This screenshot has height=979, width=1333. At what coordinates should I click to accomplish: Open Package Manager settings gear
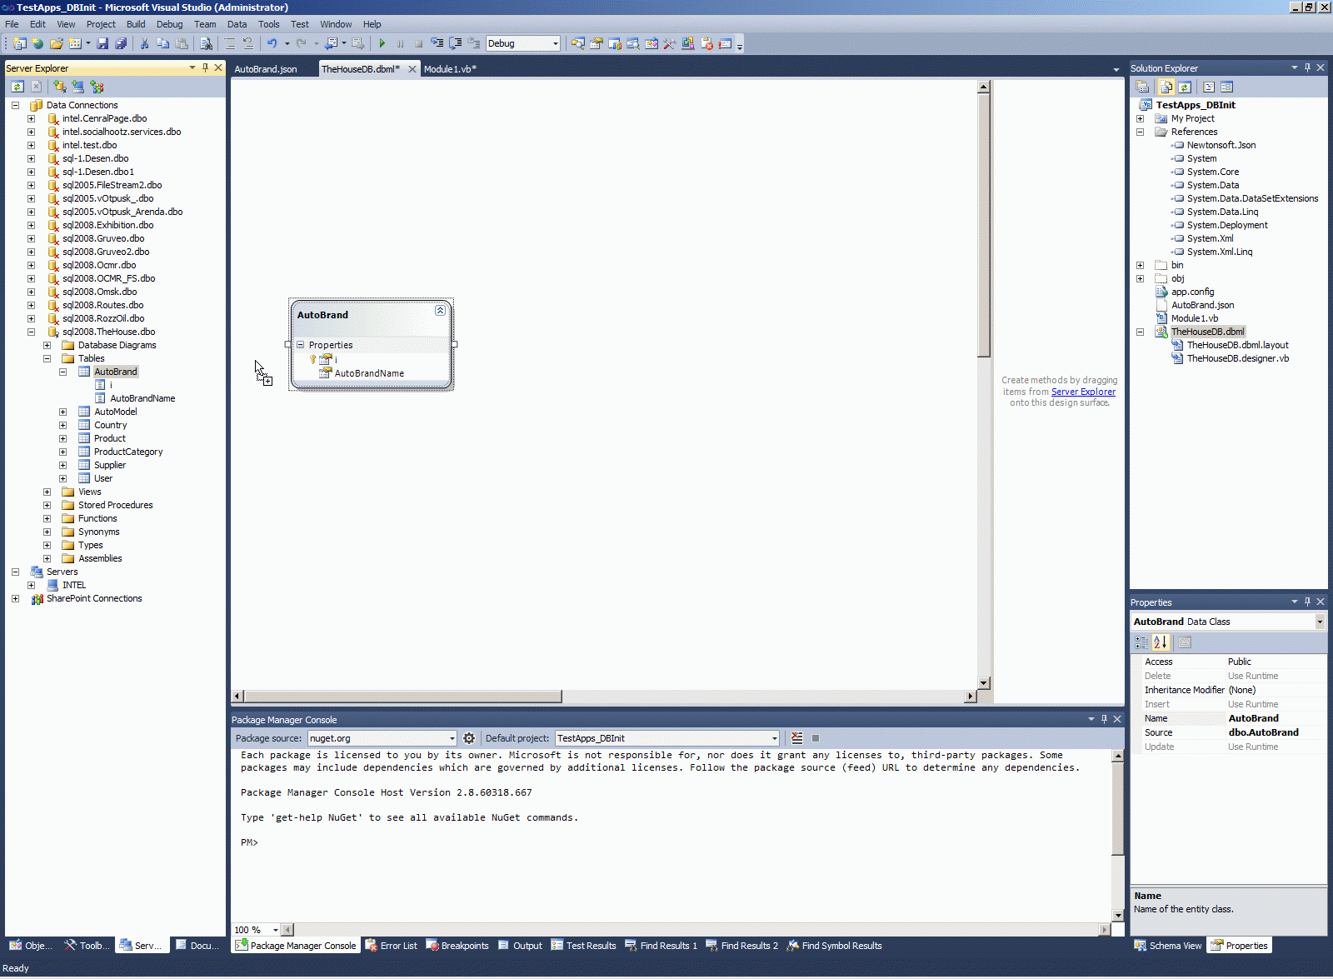point(469,738)
